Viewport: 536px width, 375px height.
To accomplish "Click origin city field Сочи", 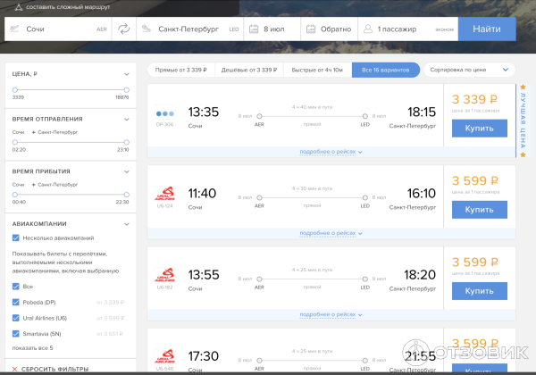I will pos(58,29).
